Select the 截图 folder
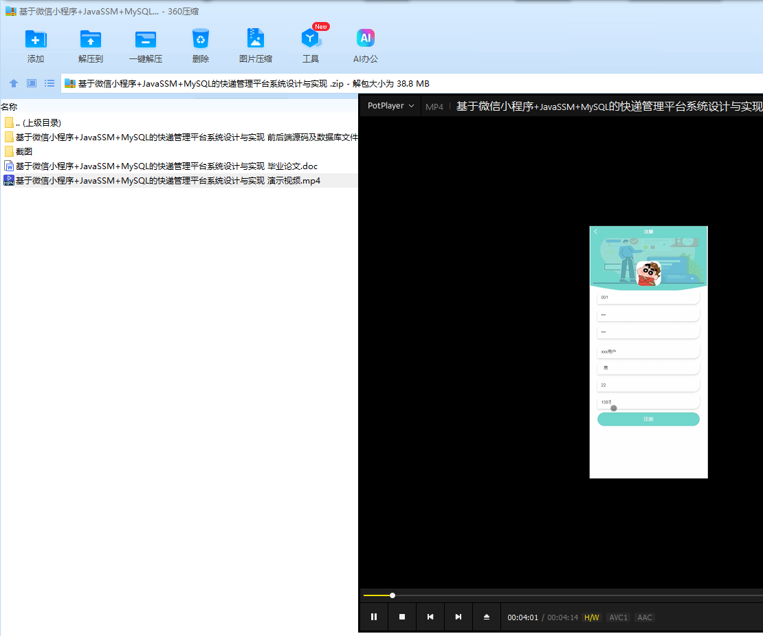The image size is (763, 636). [179, 151]
